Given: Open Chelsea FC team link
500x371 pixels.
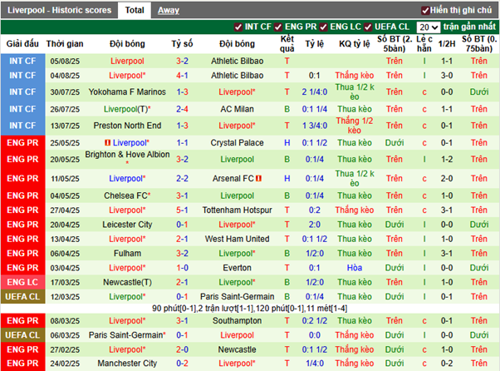Looking at the screenshot, I should [x=125, y=195].
